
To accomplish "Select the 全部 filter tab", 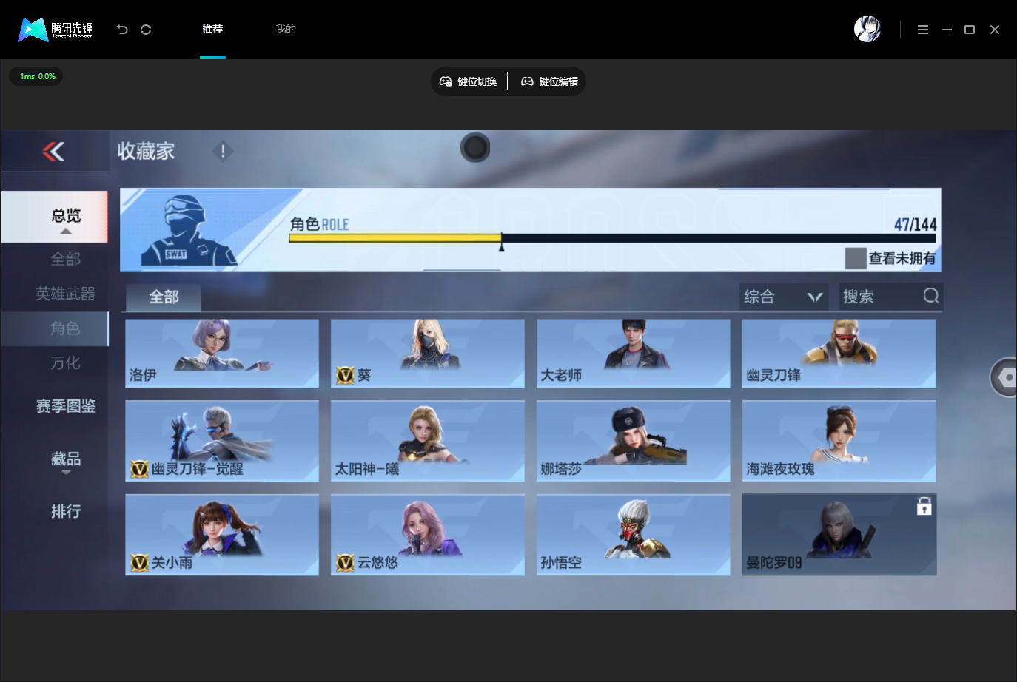I will 164,297.
